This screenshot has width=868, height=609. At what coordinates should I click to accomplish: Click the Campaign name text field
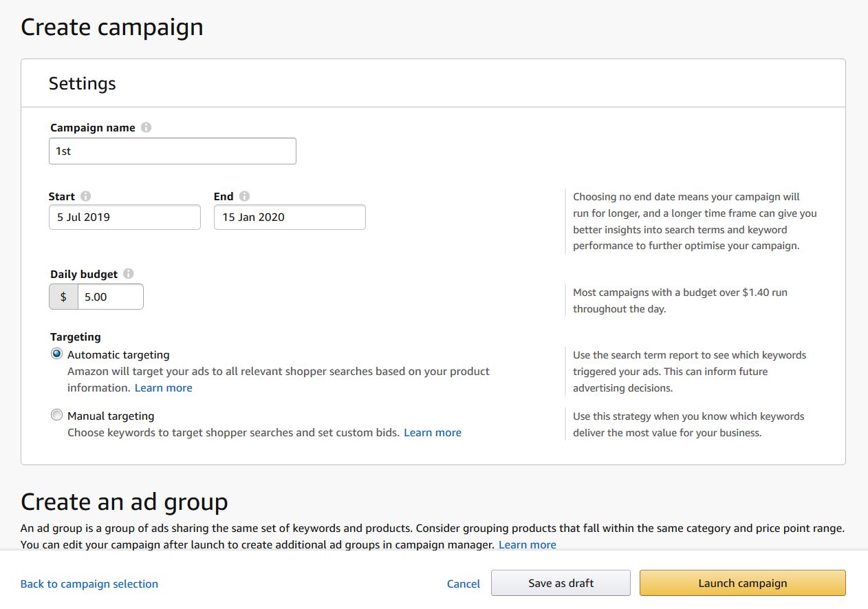coord(172,151)
